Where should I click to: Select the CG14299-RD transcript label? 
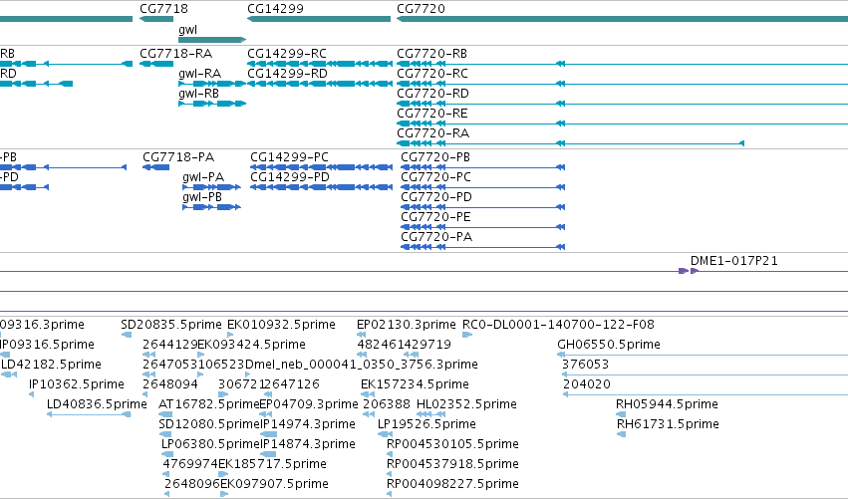point(287,74)
